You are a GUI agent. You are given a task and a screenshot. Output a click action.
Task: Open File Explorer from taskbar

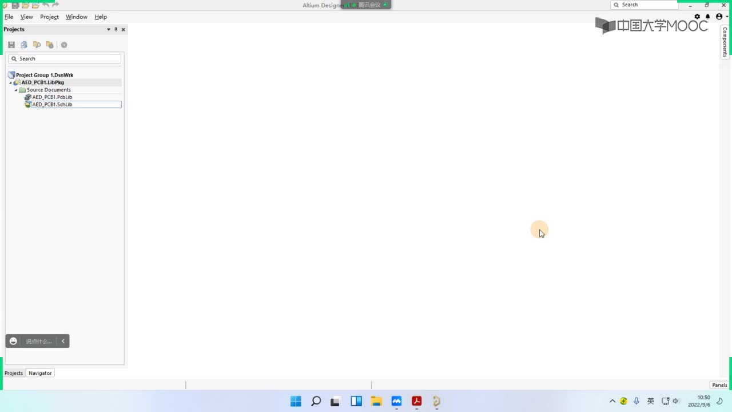pos(376,401)
